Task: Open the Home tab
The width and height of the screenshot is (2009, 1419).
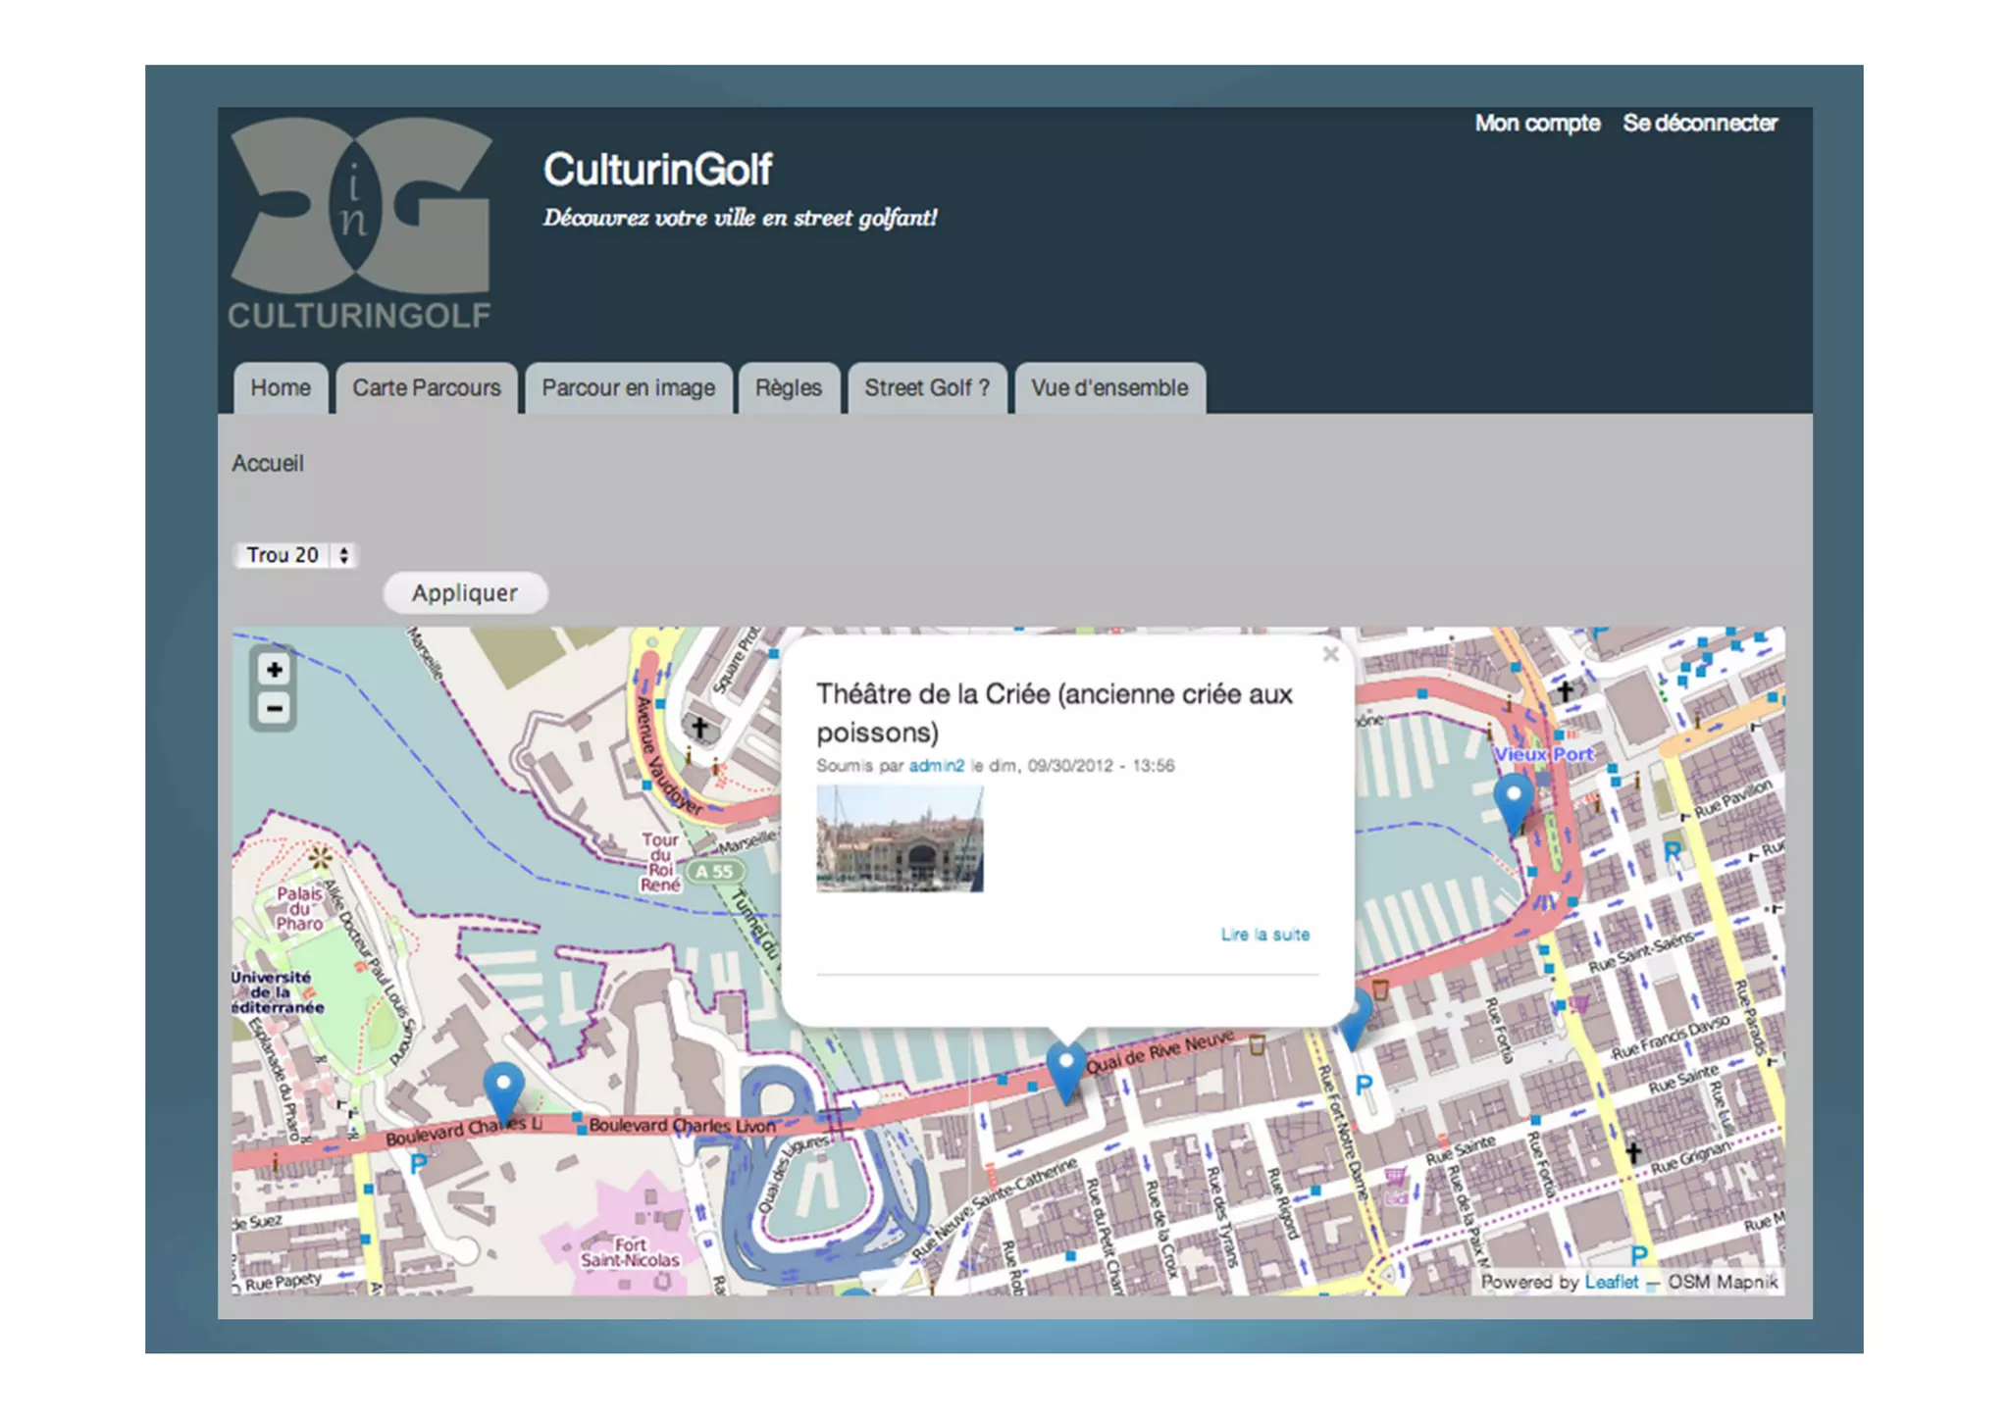Action: pyautogui.click(x=281, y=388)
